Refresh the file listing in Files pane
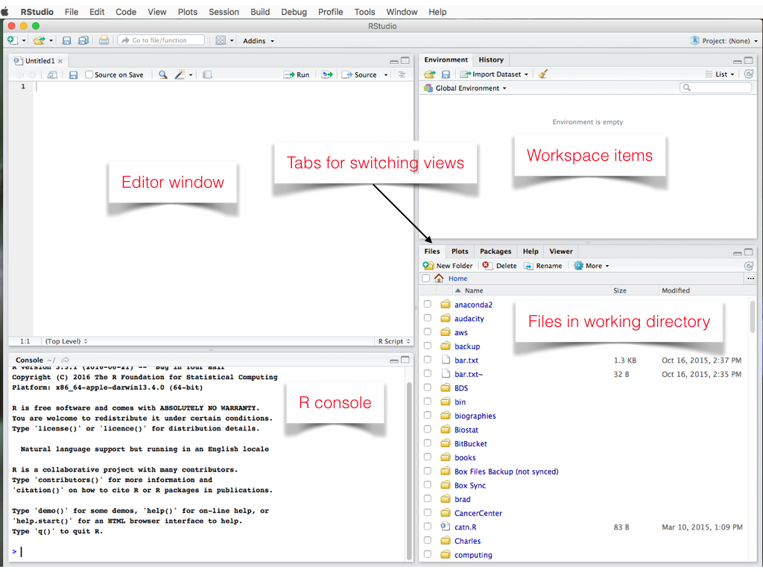The image size is (763, 572). (x=748, y=266)
